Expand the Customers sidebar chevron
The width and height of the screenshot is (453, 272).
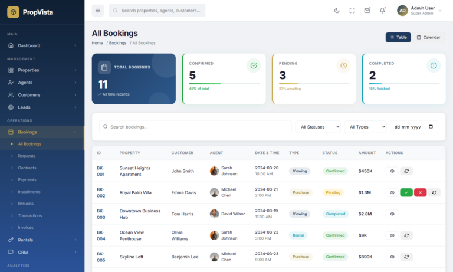tap(75, 95)
